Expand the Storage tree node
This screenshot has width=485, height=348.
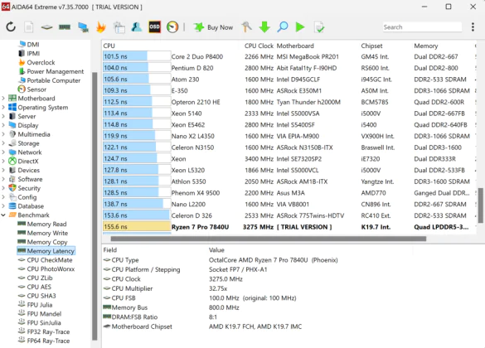click(3, 143)
